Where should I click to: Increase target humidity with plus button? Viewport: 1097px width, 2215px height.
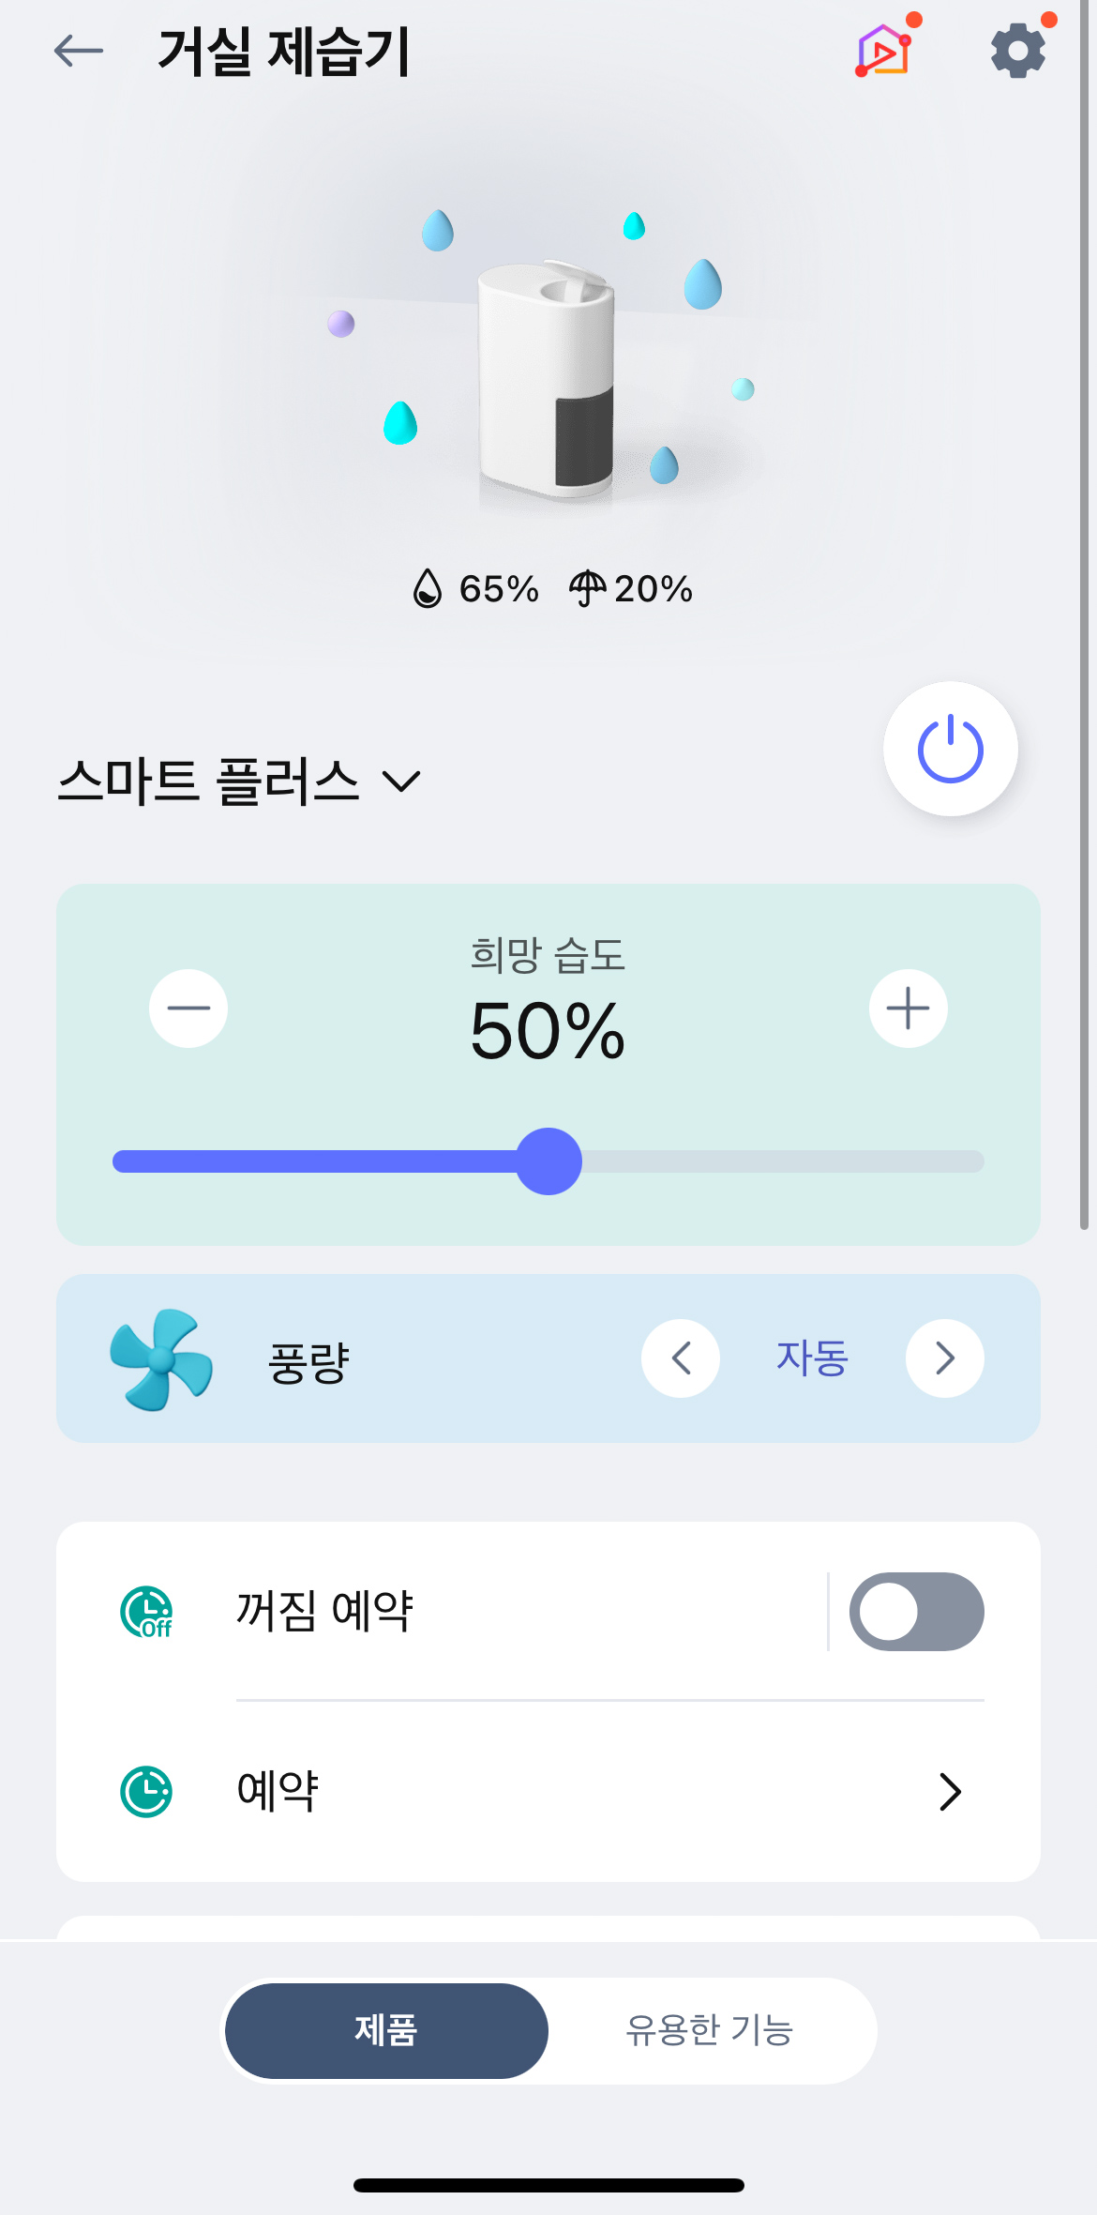(x=908, y=1009)
